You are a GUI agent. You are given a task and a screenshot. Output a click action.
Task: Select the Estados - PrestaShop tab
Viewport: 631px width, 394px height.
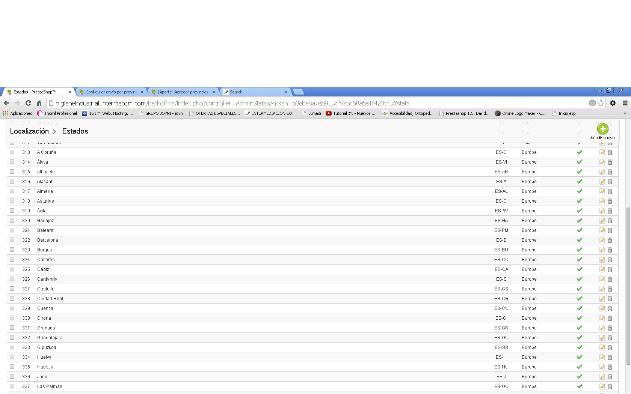[39, 92]
